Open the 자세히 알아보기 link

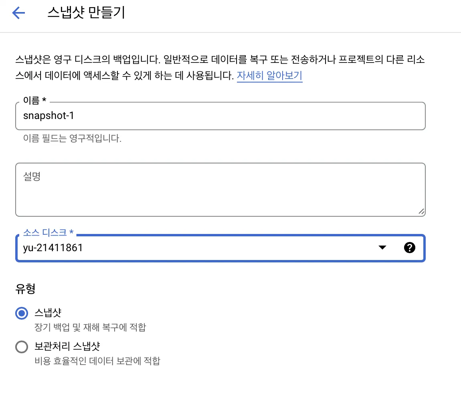269,75
